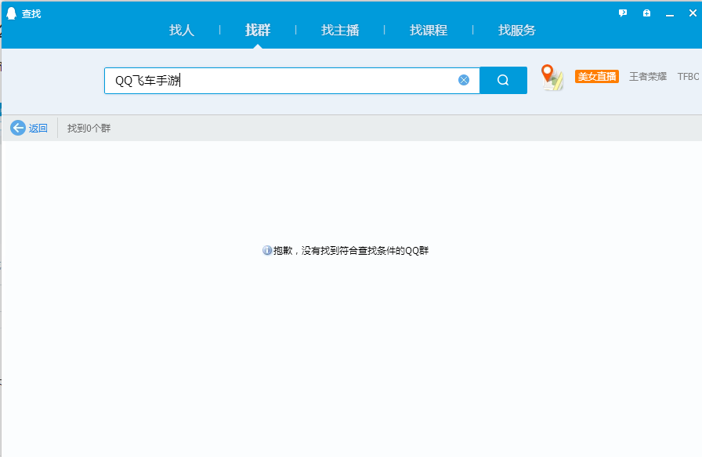Open the 找主播 tab
The width and height of the screenshot is (702, 457).
[340, 30]
